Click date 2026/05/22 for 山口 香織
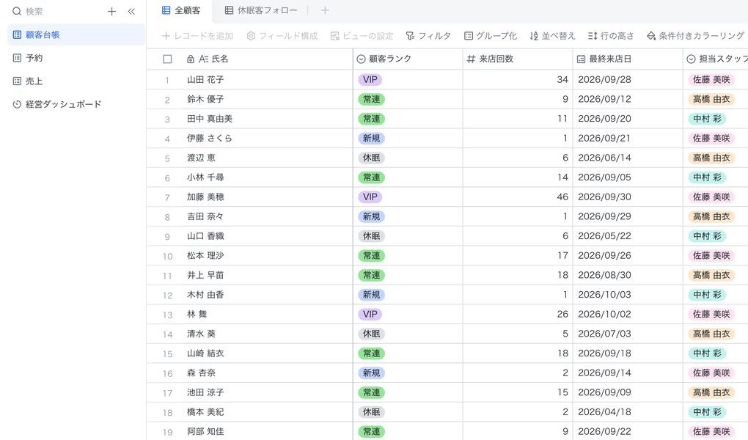Image resolution: width=748 pixels, height=440 pixels. tap(604, 236)
